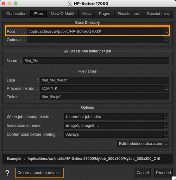The height and width of the screenshot is (180, 176).
Task: Open the Nest-O-Matik tab
Action: [63, 14]
